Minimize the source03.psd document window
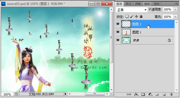The height and width of the screenshot is (98, 180). (x=92, y=4)
